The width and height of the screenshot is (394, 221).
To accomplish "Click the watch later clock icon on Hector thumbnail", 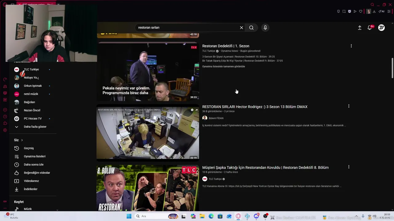I will (192, 110).
